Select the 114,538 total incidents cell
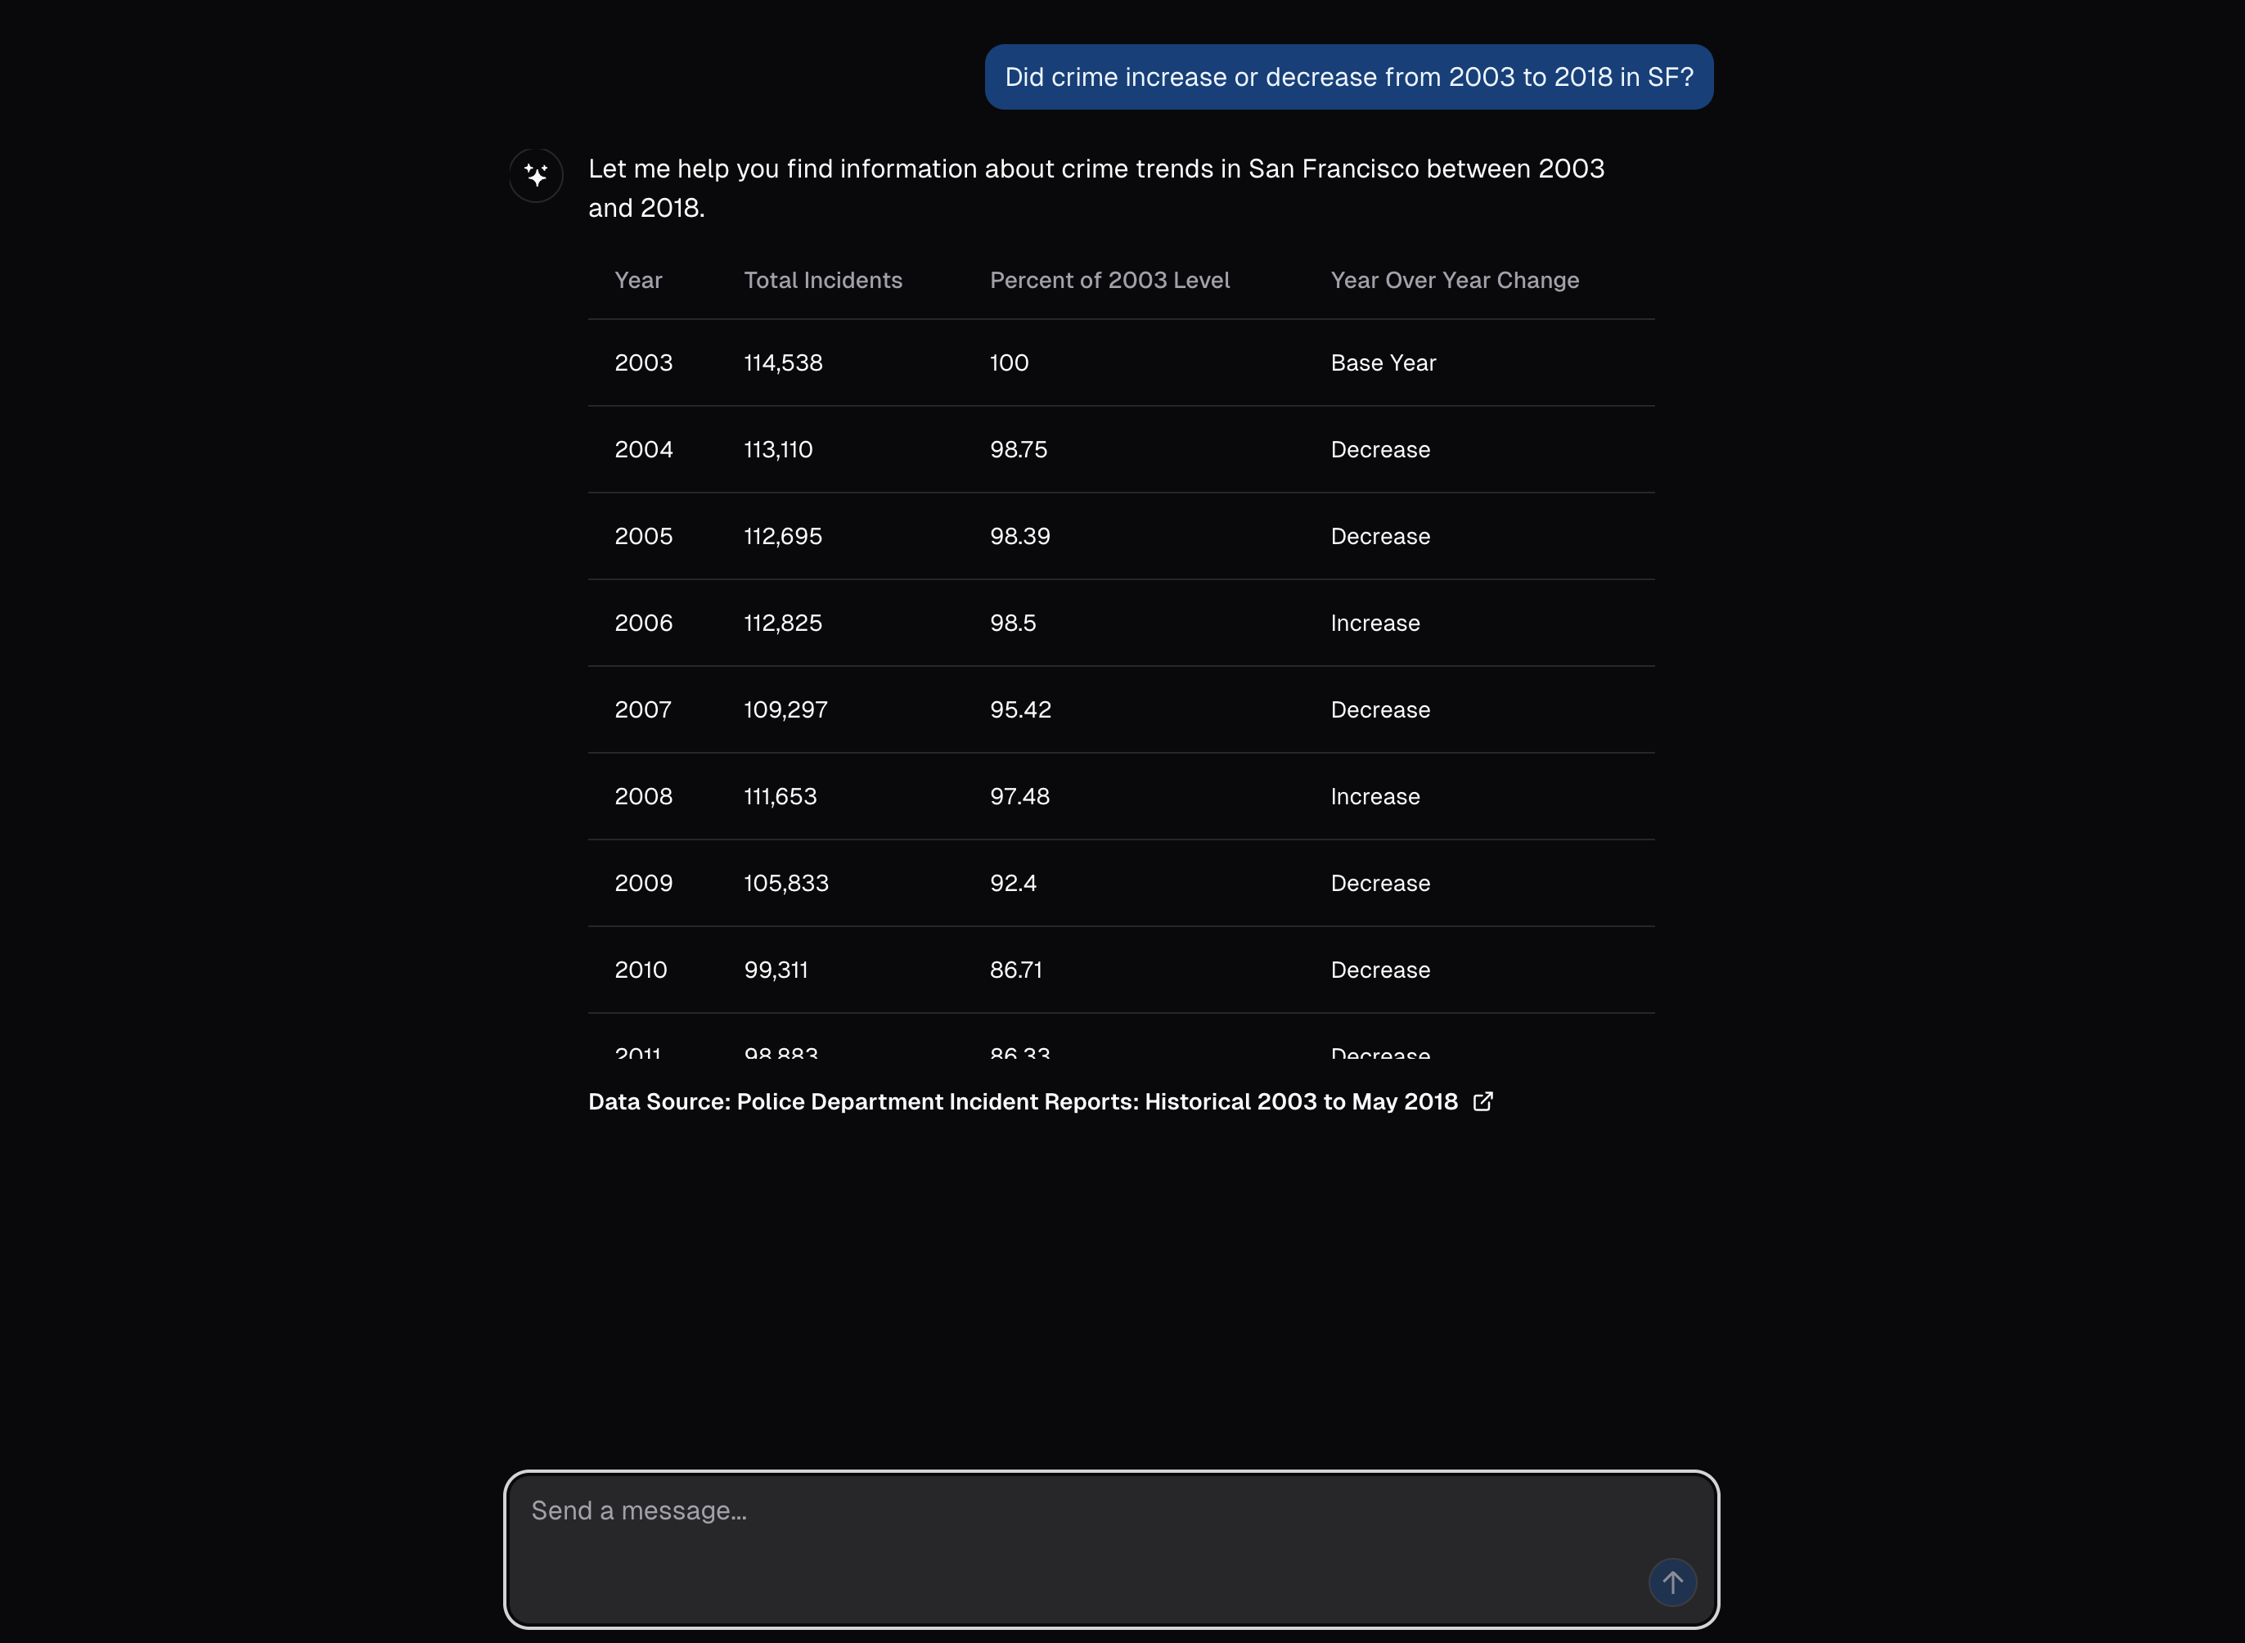This screenshot has width=2245, height=1643. click(784, 363)
